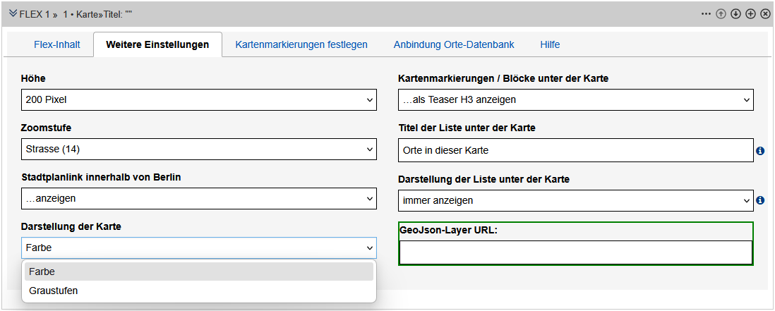775x311 pixels.
Task: Click the FLEX 1 » 1 • Karte header title
Action: (x=76, y=14)
